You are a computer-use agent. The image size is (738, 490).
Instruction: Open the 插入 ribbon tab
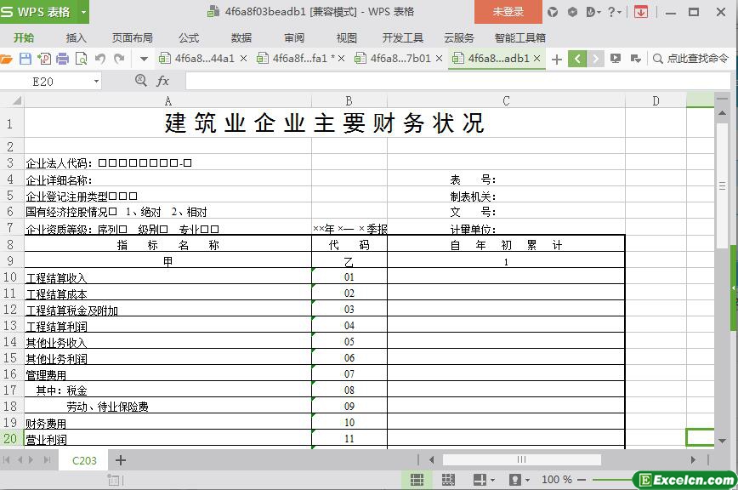pyautogui.click(x=77, y=37)
